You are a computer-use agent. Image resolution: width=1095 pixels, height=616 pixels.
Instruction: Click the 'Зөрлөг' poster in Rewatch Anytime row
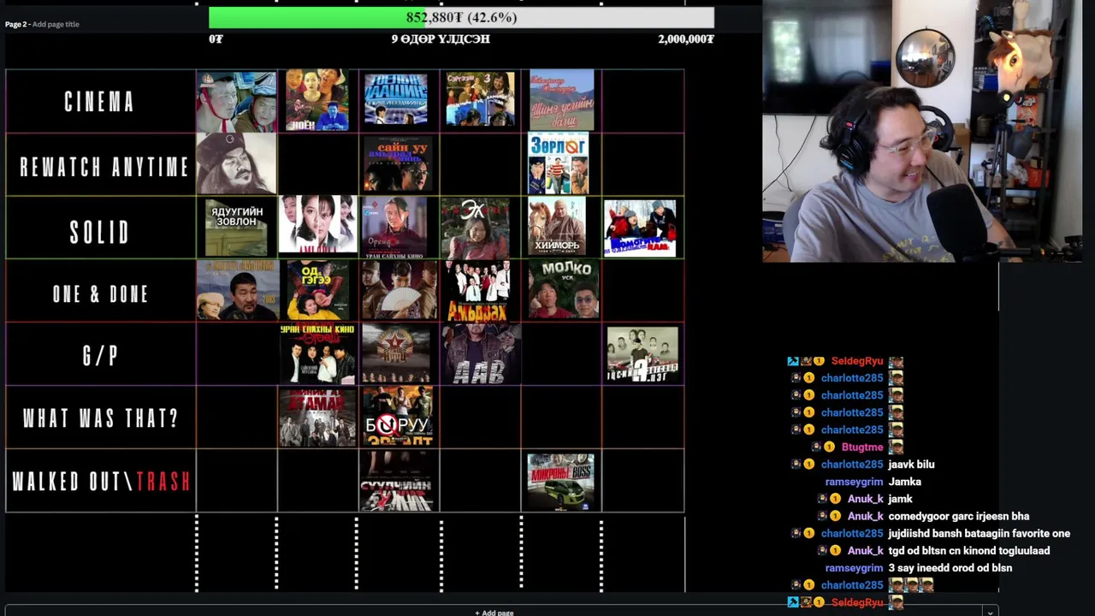pos(559,163)
